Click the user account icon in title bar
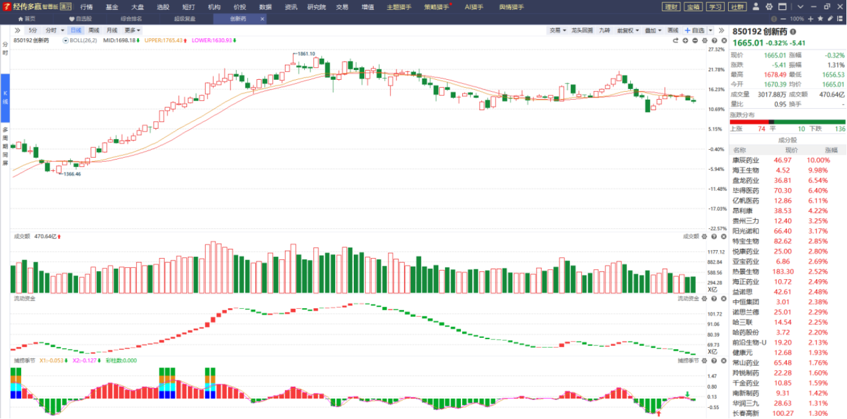847x419 pixels. tap(757, 7)
